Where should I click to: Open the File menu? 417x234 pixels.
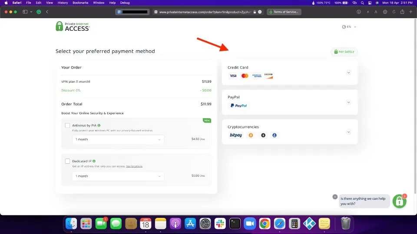tap(29, 3)
